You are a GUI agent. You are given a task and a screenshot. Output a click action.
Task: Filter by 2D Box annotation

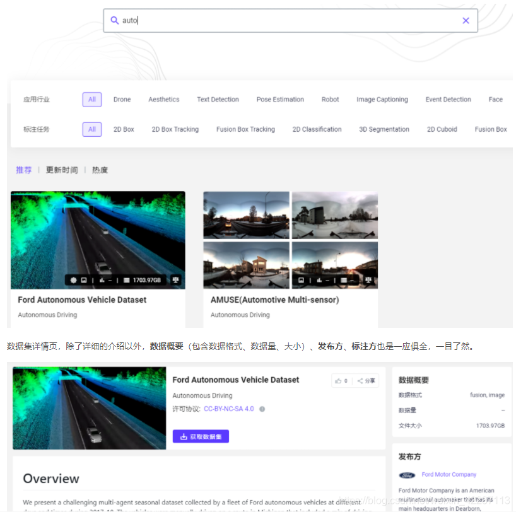point(124,129)
